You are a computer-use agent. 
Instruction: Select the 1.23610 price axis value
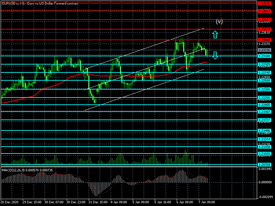(x=264, y=33)
